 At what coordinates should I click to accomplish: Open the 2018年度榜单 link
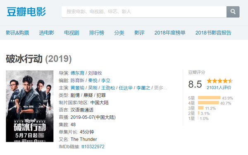(x=170, y=33)
